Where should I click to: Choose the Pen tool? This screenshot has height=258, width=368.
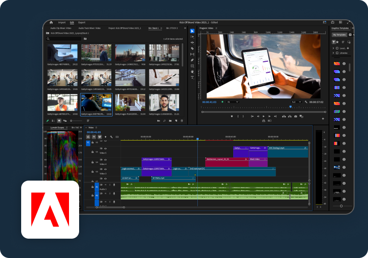click(x=192, y=60)
